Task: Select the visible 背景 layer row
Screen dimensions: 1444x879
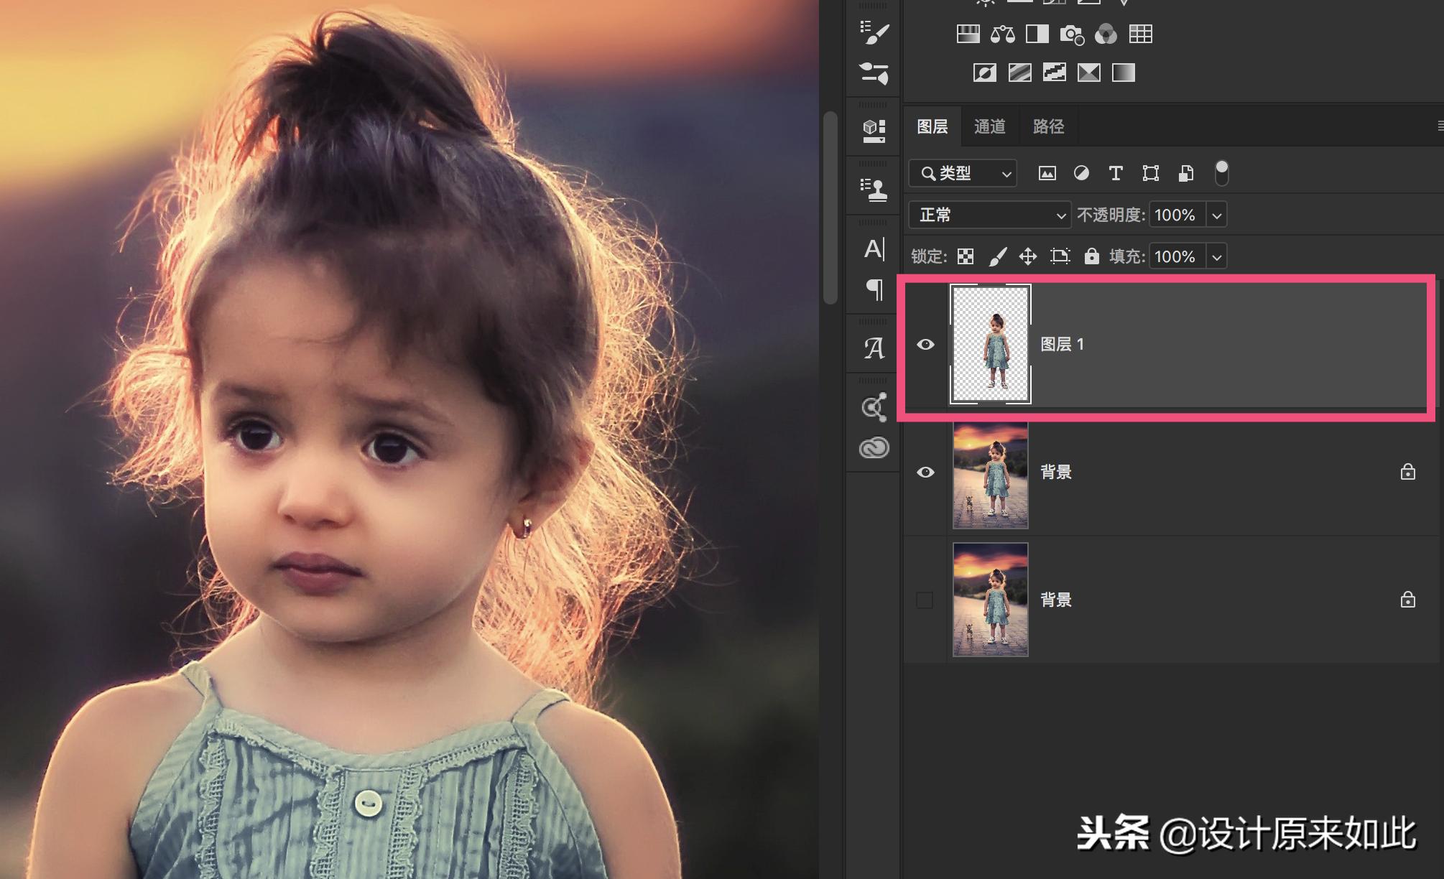Action: coord(1221,472)
